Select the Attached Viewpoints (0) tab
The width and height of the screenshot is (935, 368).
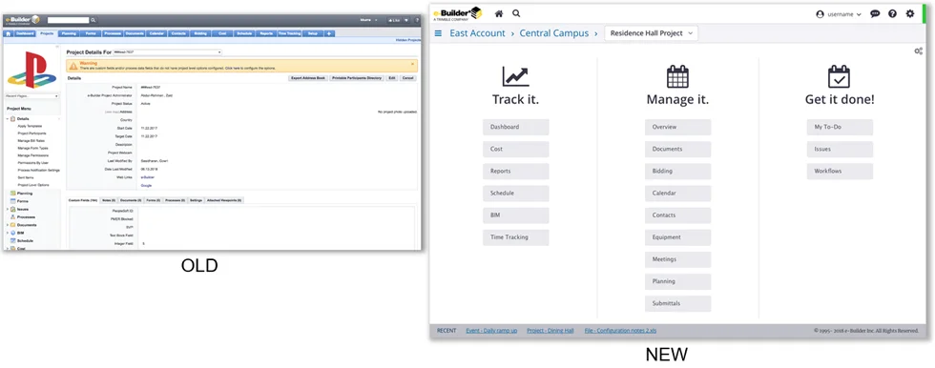(x=224, y=200)
